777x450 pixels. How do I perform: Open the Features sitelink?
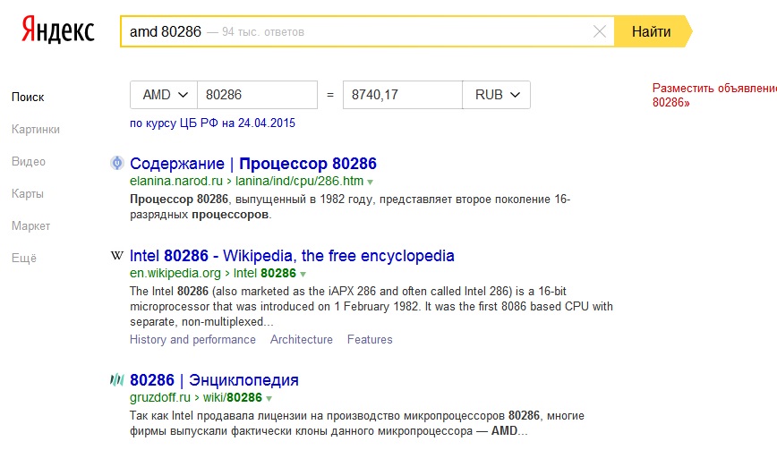coord(370,340)
